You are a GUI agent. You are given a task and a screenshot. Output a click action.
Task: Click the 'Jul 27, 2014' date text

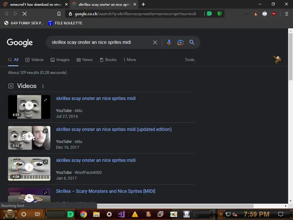point(67,116)
